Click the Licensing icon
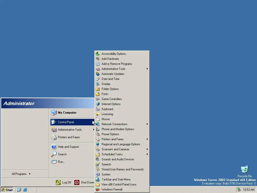Viewport: 257px width, 193px height. (98, 114)
